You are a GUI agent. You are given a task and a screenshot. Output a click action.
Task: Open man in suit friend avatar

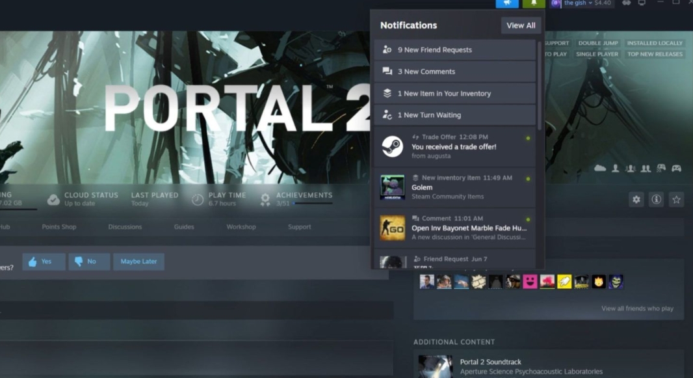pyautogui.click(x=427, y=282)
